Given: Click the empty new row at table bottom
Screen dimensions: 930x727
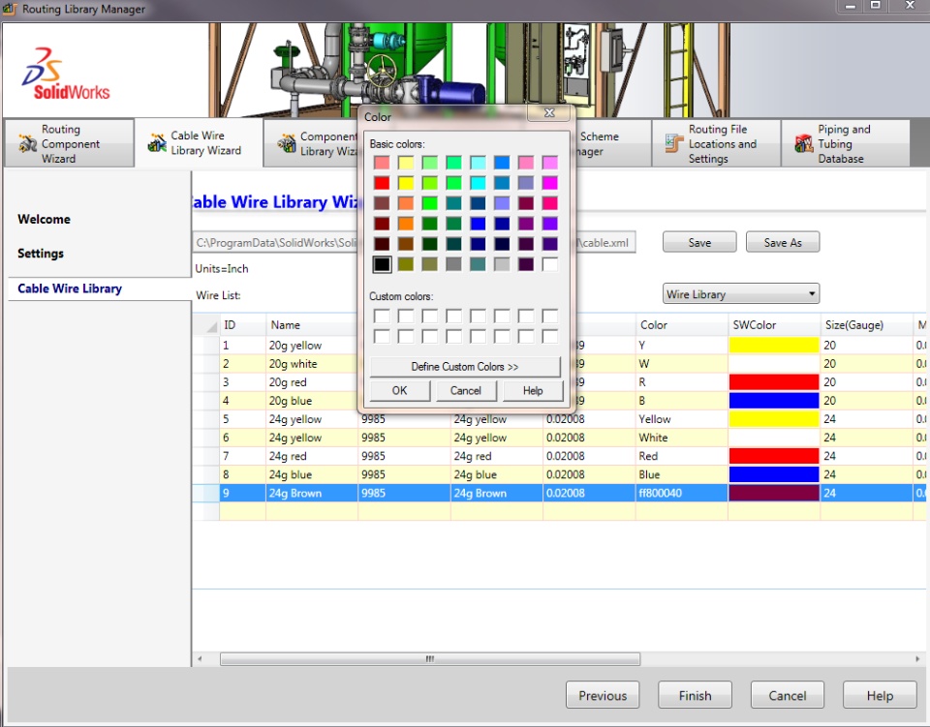Looking at the screenshot, I should click(558, 511).
